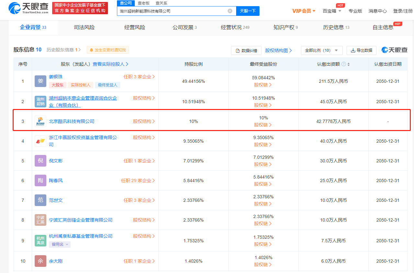Open VIP会员 dropdown menu

coord(304,11)
